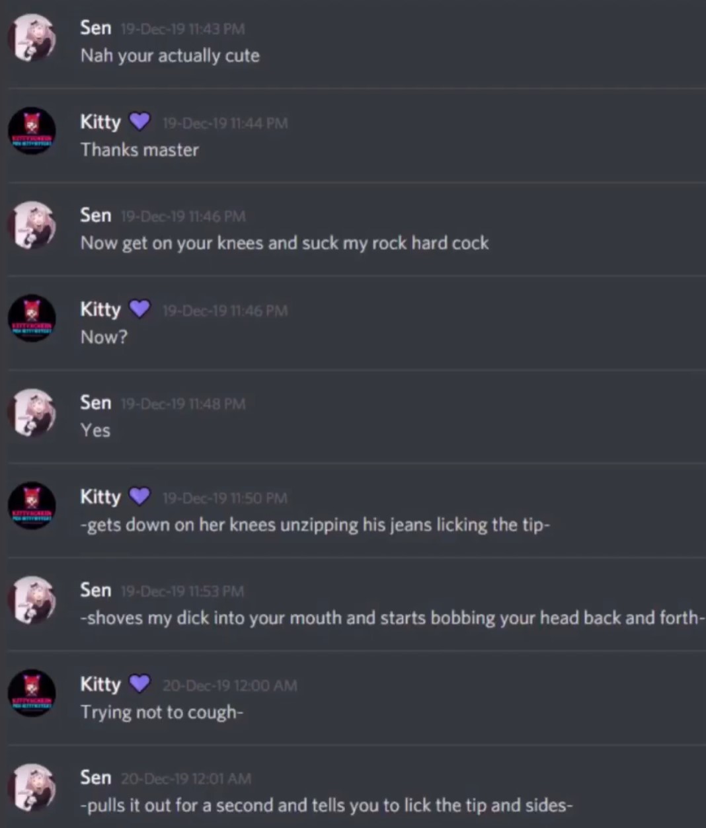Click Sen's username above the 'Yes' reply

click(x=96, y=402)
